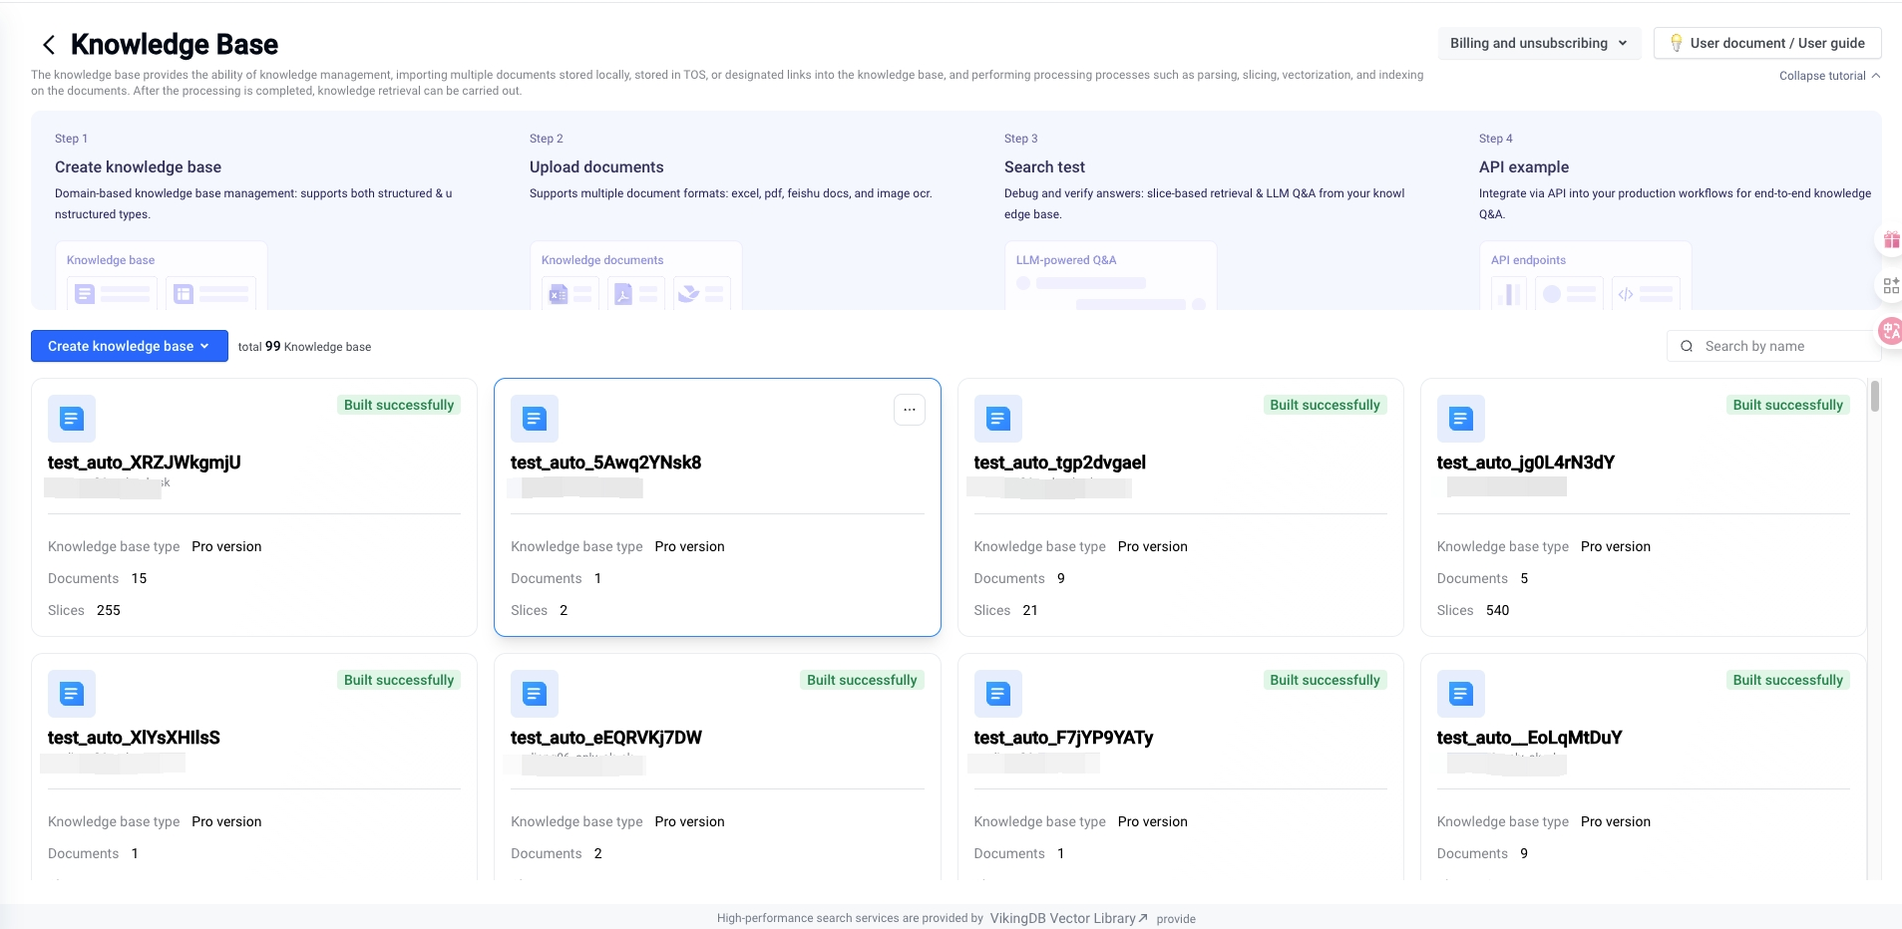Expand the Billing and unsubscribing dropdown

1539,43
